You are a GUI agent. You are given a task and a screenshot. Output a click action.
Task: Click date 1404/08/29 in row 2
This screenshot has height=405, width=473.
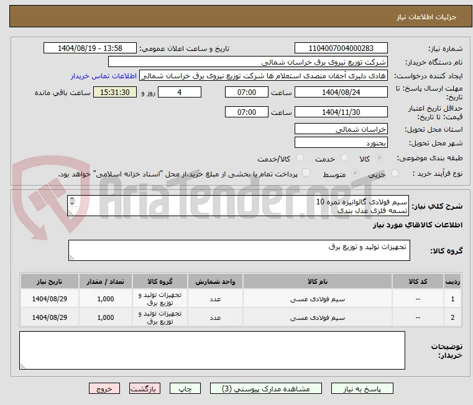pos(50,317)
